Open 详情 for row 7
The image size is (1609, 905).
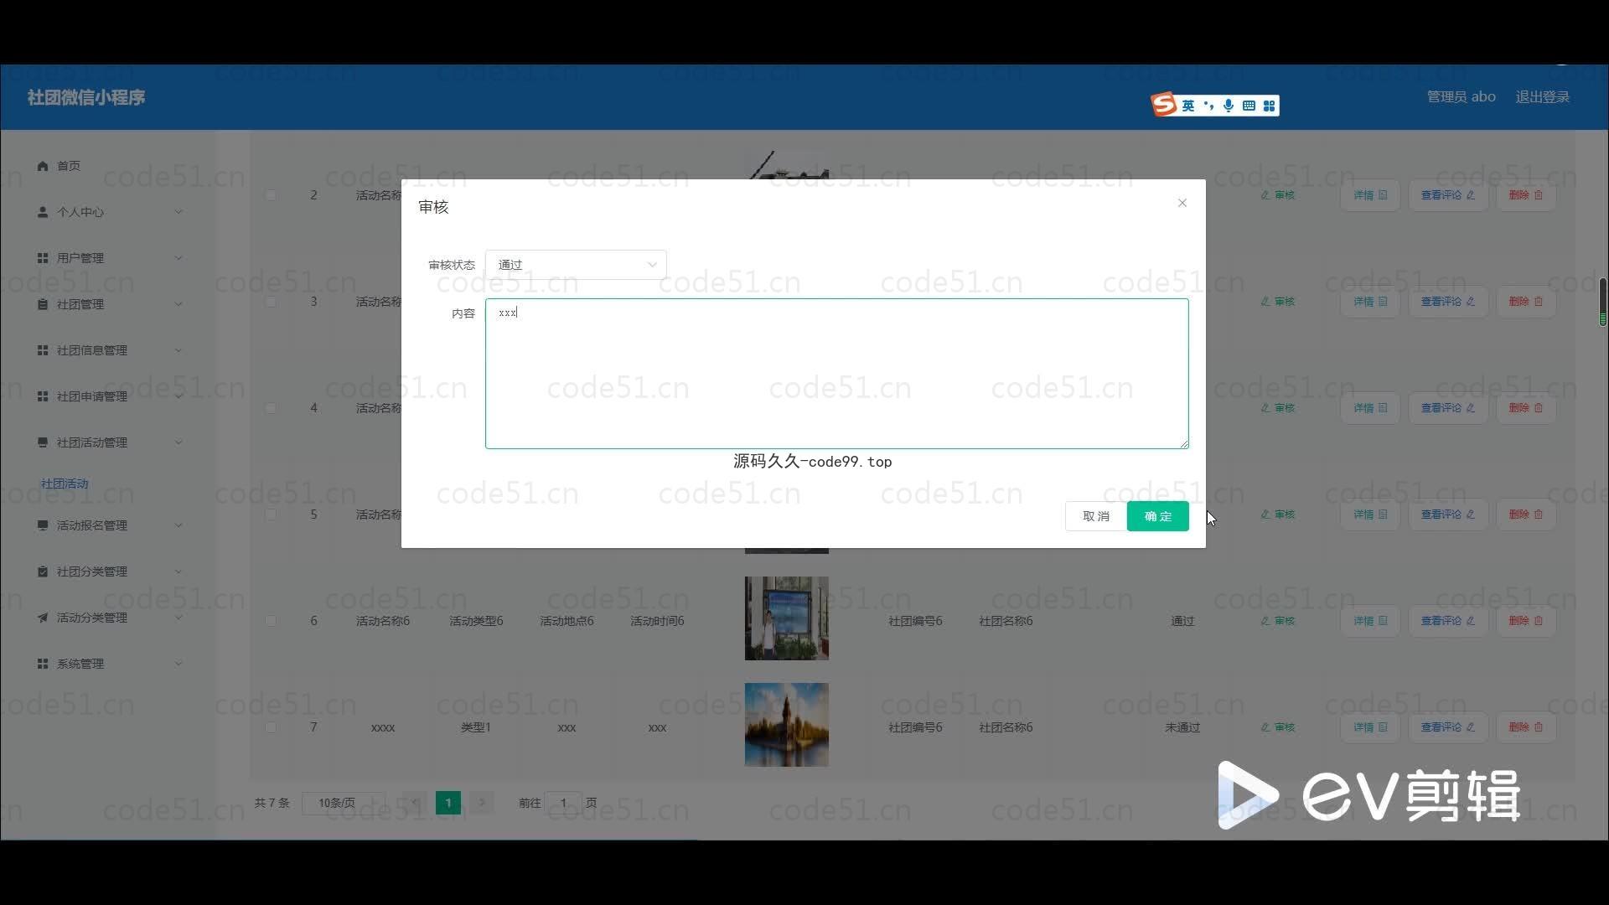pyautogui.click(x=1370, y=727)
